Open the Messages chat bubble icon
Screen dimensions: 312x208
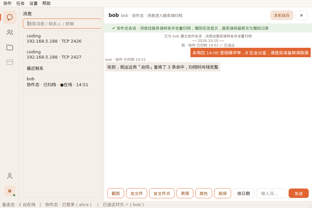click(9, 17)
